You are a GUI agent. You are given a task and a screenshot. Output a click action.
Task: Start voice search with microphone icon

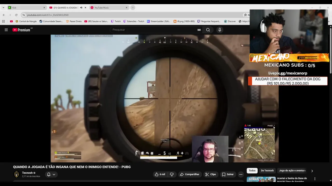(x=220, y=30)
